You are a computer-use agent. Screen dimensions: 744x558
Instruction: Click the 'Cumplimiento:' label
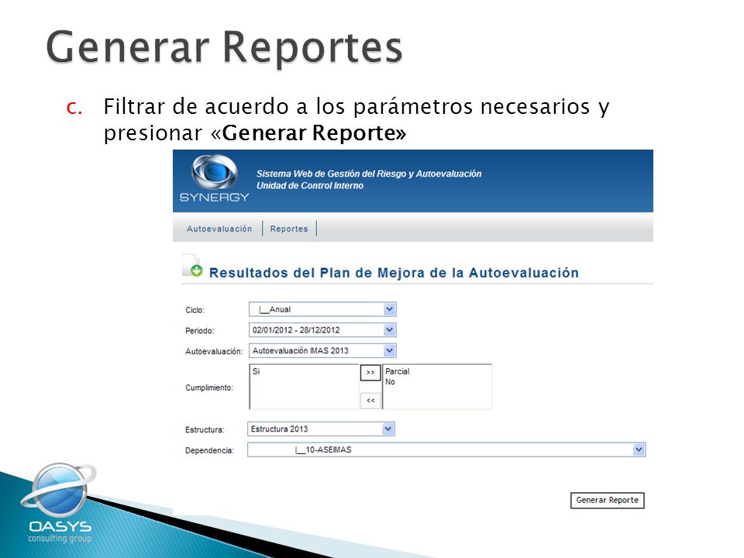click(209, 387)
